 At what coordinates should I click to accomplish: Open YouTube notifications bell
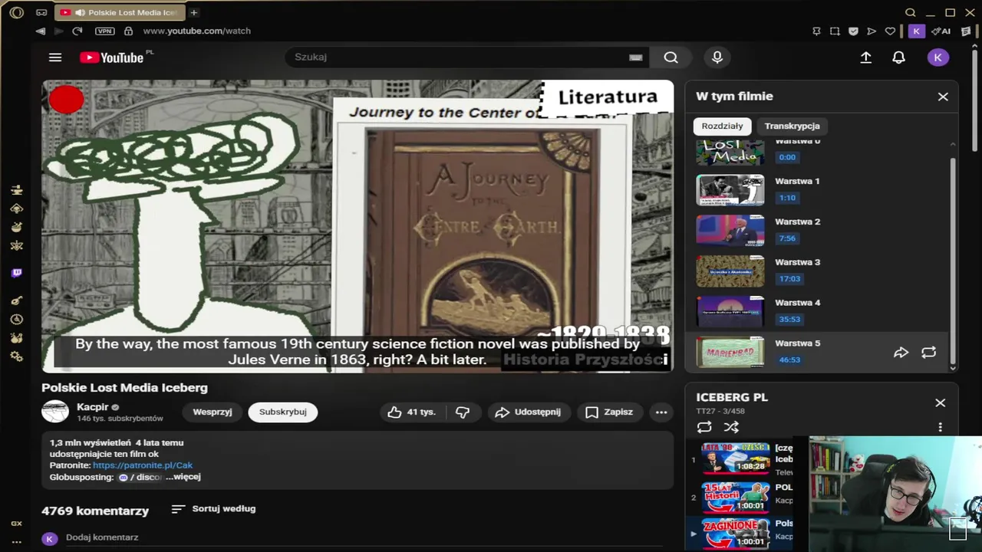coord(898,58)
